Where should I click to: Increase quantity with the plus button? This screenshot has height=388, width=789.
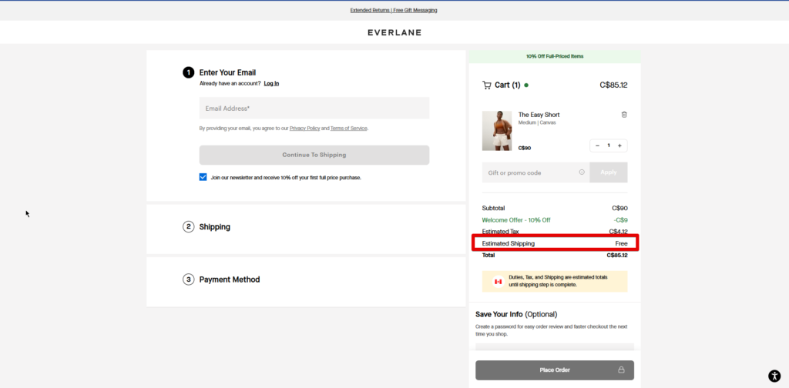pyautogui.click(x=619, y=145)
